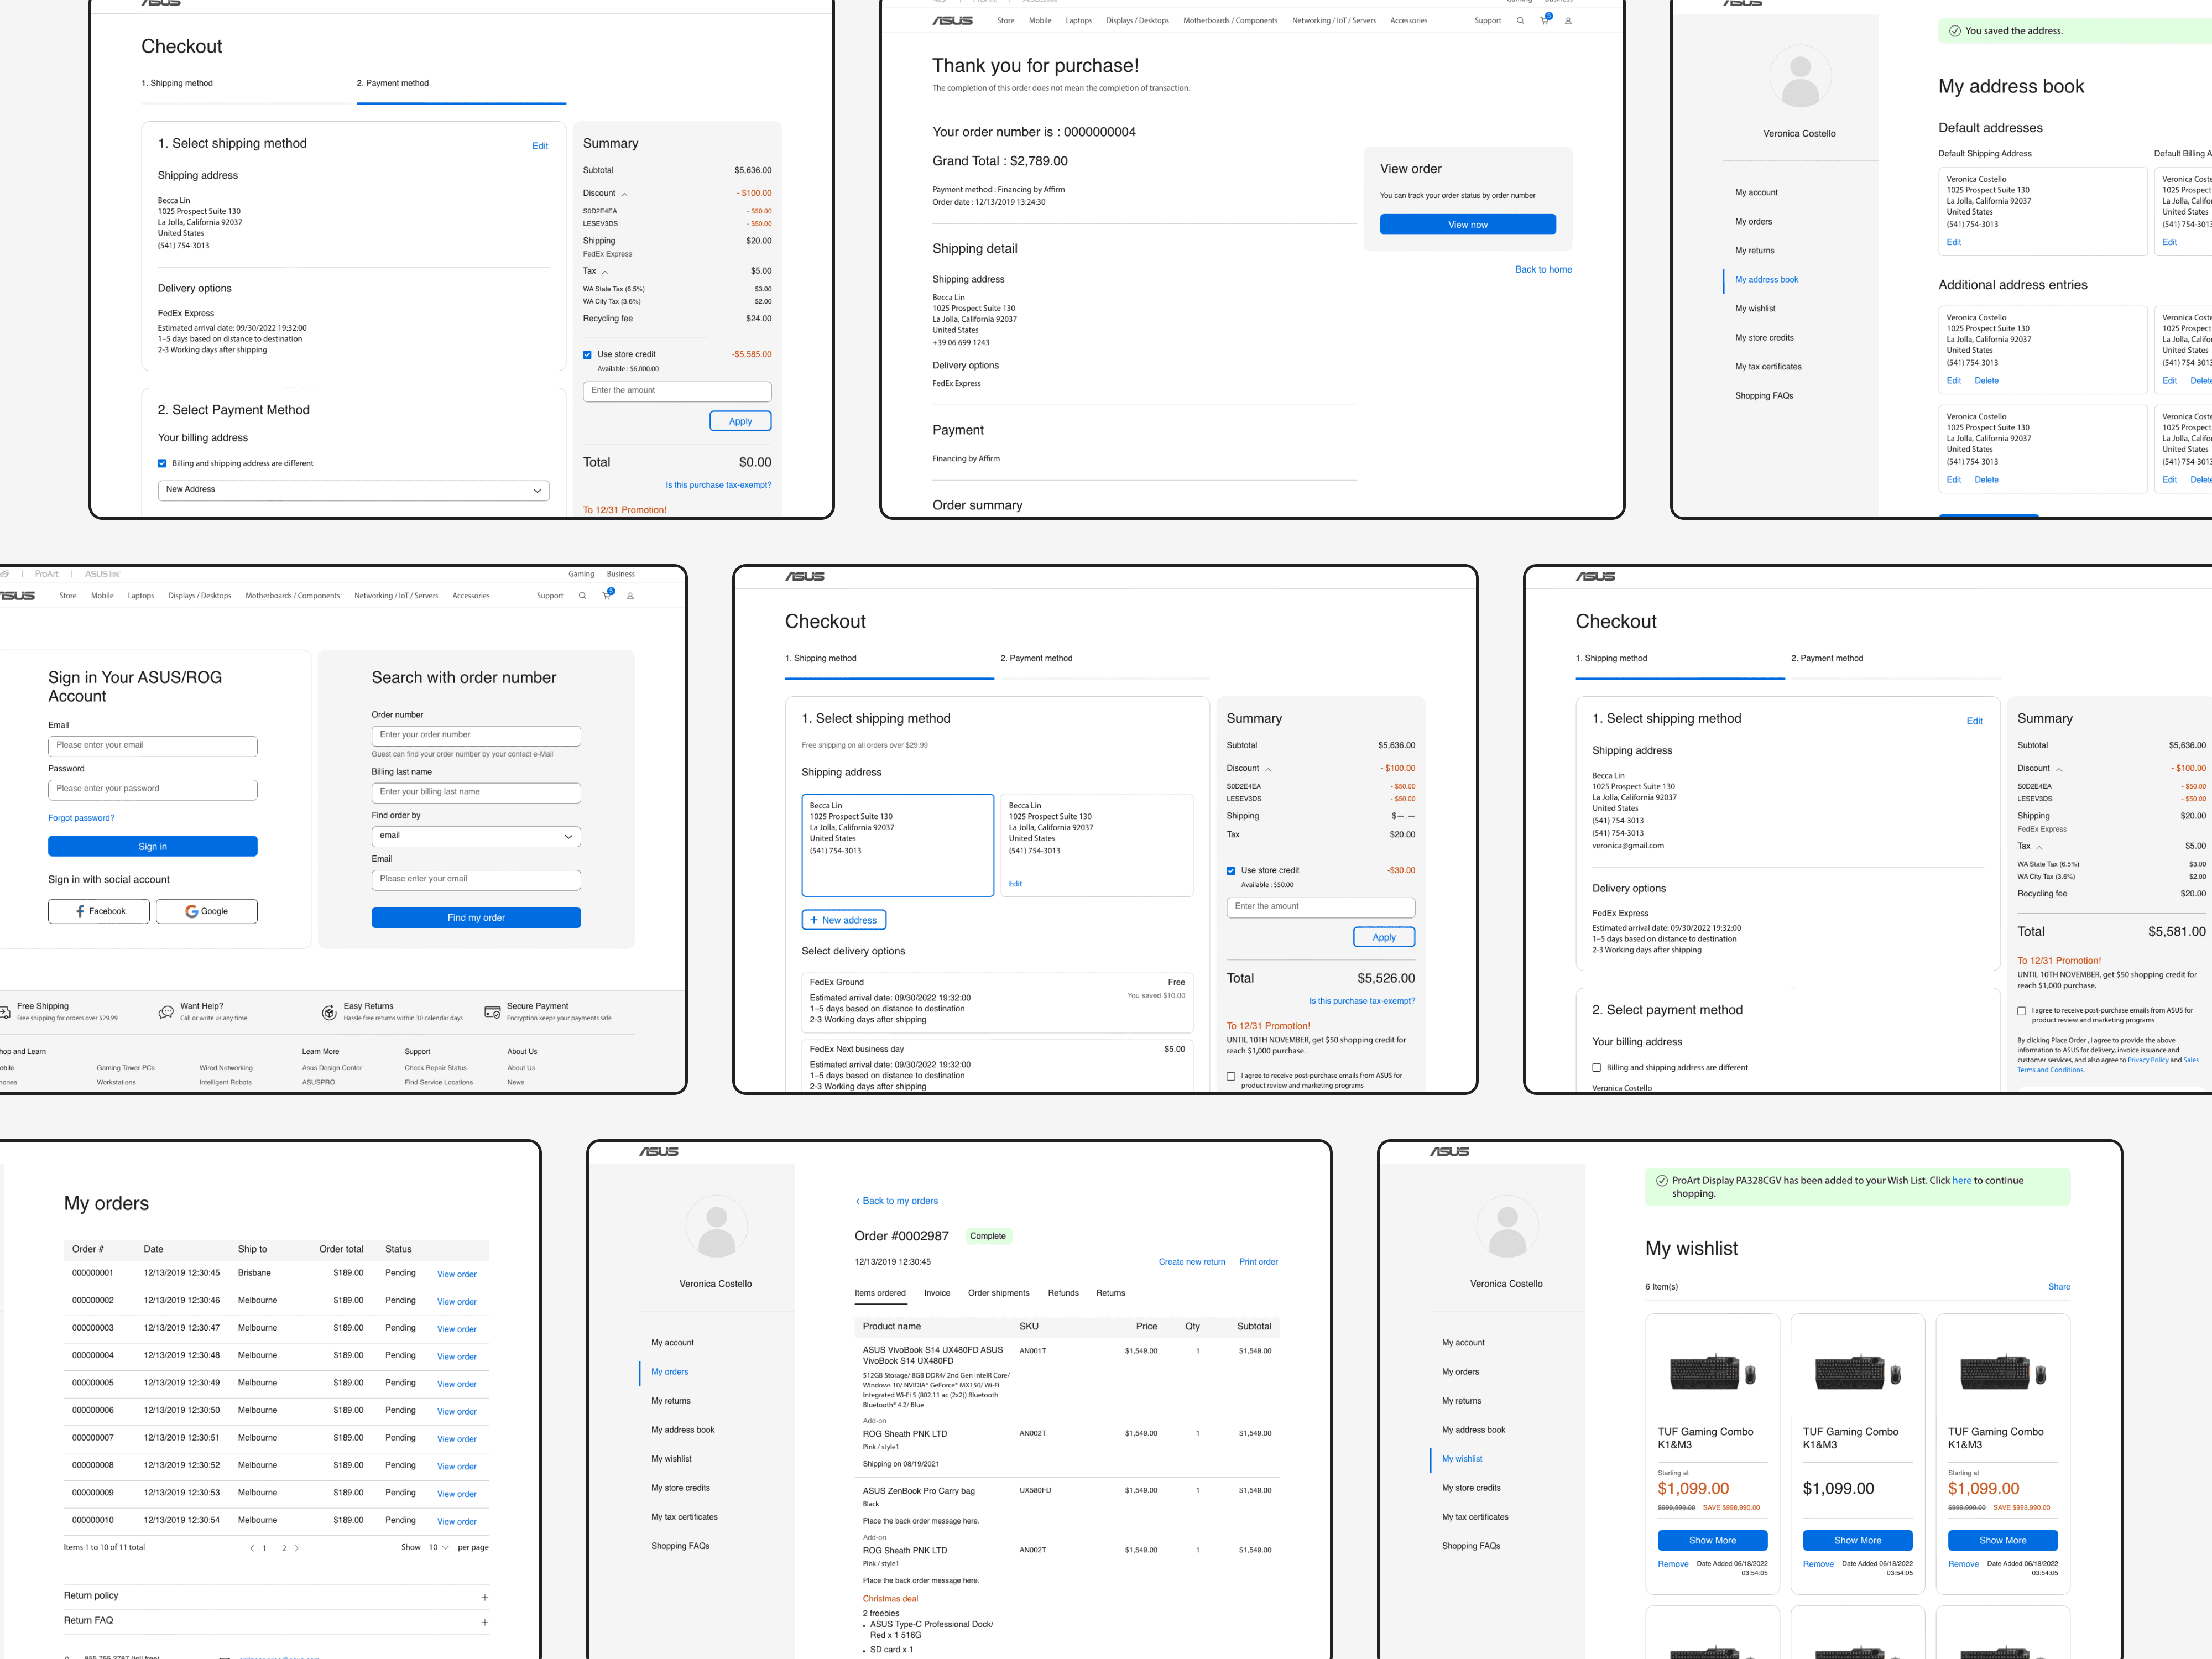Click Print order link
This screenshot has height=1659, width=2212.
click(x=1259, y=1262)
